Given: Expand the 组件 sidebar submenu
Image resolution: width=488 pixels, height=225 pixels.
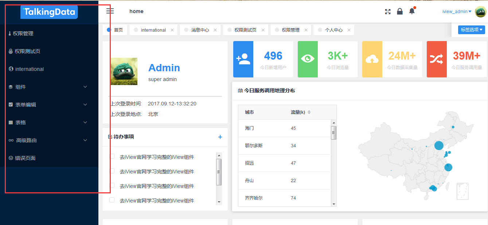Looking at the screenshot, I should [x=49, y=87].
